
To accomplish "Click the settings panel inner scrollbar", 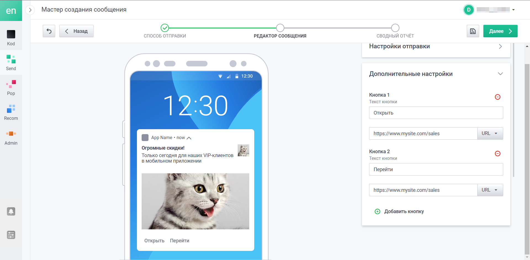I will coord(513,110).
